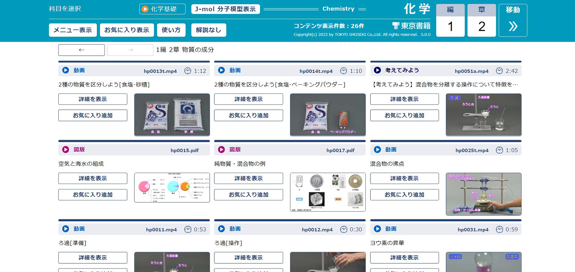This screenshot has width=575, height=272.
Task: Open thumbnail of salt and sugar bags
Action: [172, 115]
